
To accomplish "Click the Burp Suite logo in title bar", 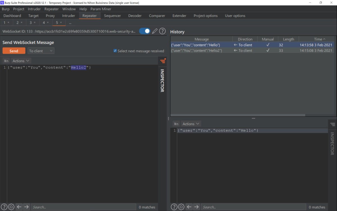I will [2, 3].
